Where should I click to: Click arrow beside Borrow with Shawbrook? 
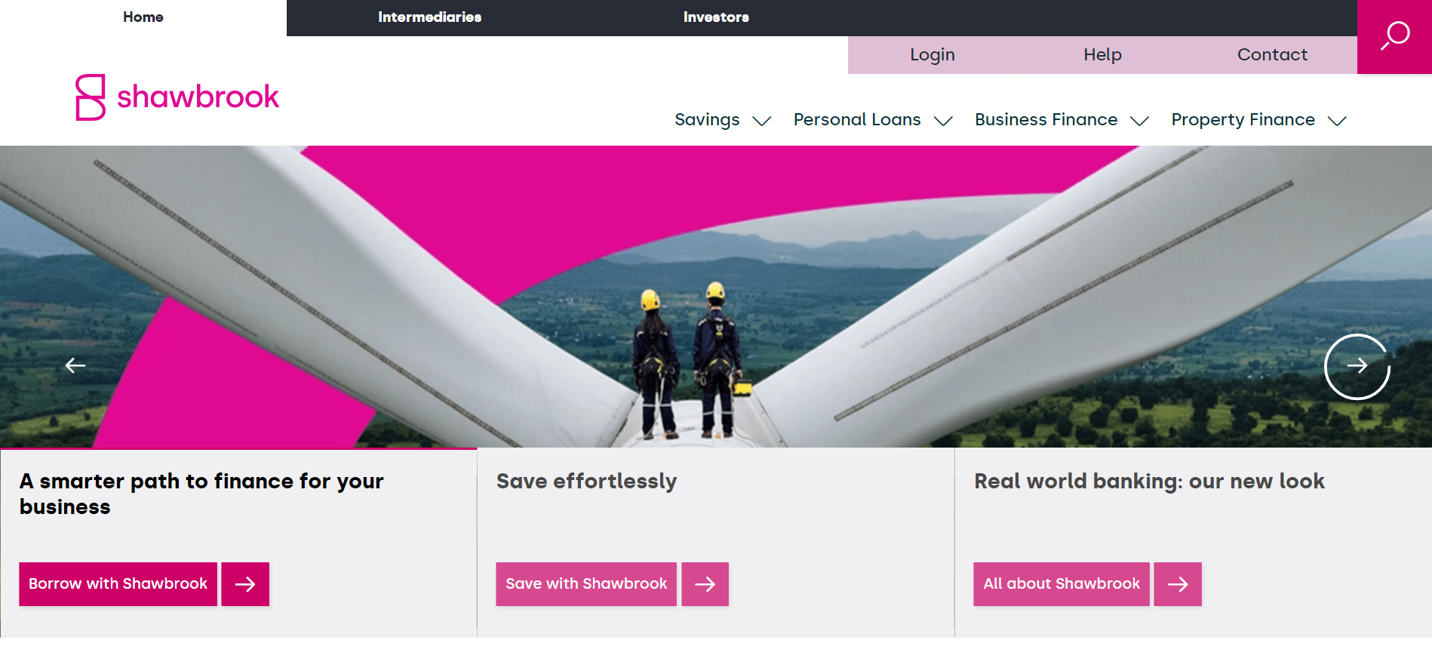coord(245,584)
